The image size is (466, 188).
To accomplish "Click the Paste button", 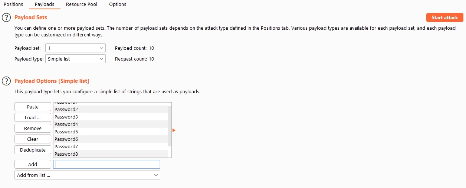I will point(33,107).
